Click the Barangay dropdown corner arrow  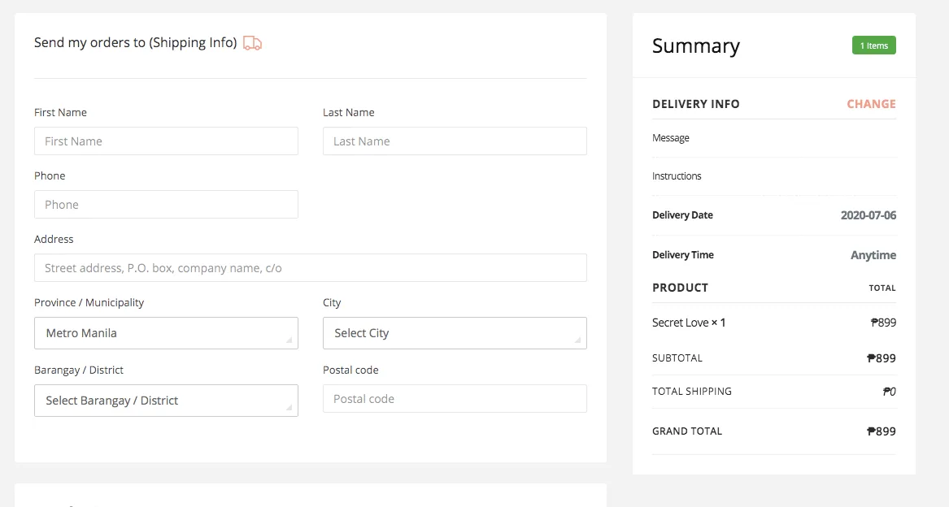[x=289, y=407]
